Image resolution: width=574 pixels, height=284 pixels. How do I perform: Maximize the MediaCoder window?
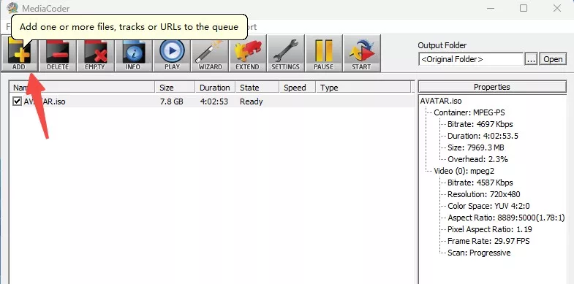point(524,8)
